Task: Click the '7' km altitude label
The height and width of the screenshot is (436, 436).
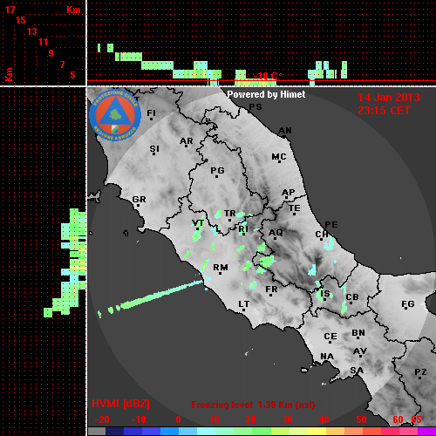Action: pos(62,65)
